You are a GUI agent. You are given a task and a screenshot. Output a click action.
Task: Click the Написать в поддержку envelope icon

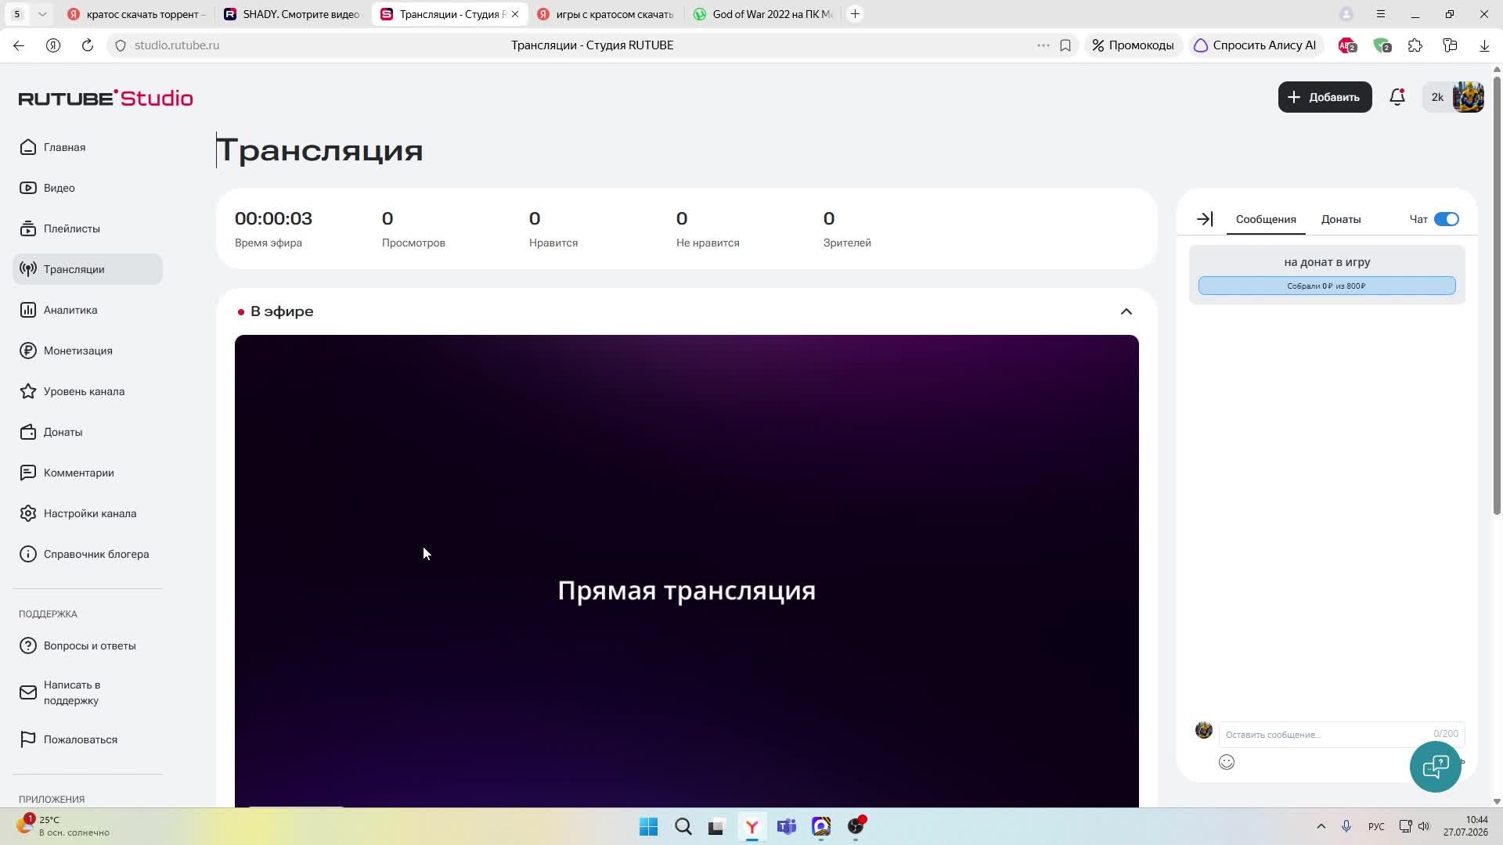(28, 692)
